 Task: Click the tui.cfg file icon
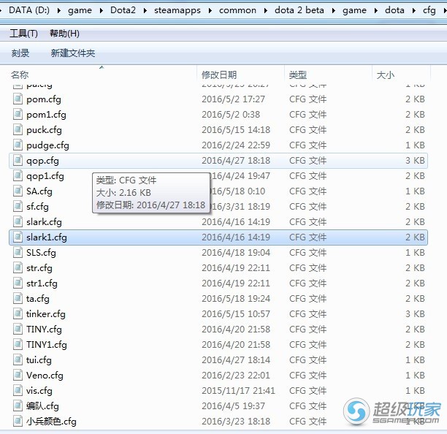pyautogui.click(x=18, y=360)
